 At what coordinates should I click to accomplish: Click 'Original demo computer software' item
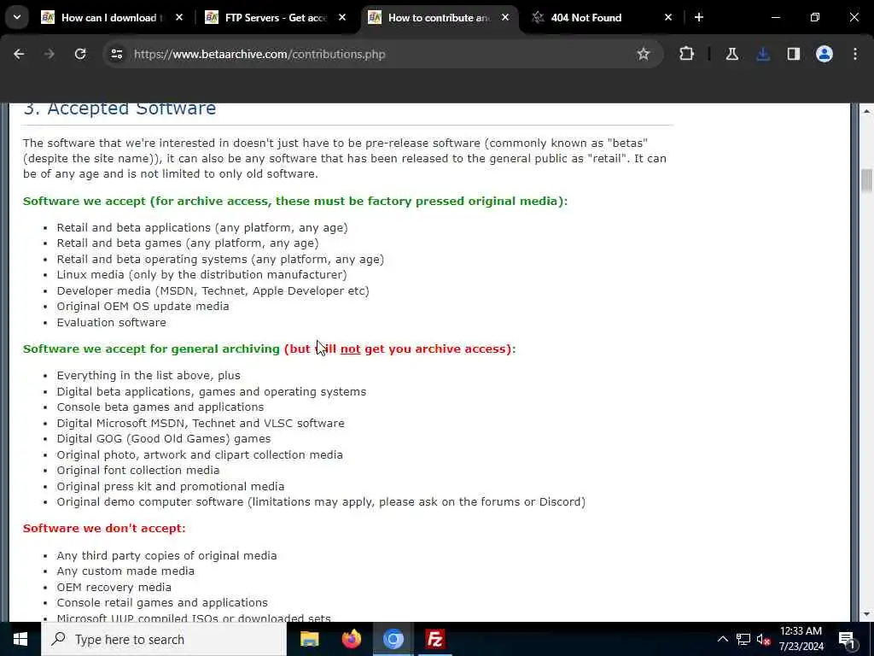[321, 502]
